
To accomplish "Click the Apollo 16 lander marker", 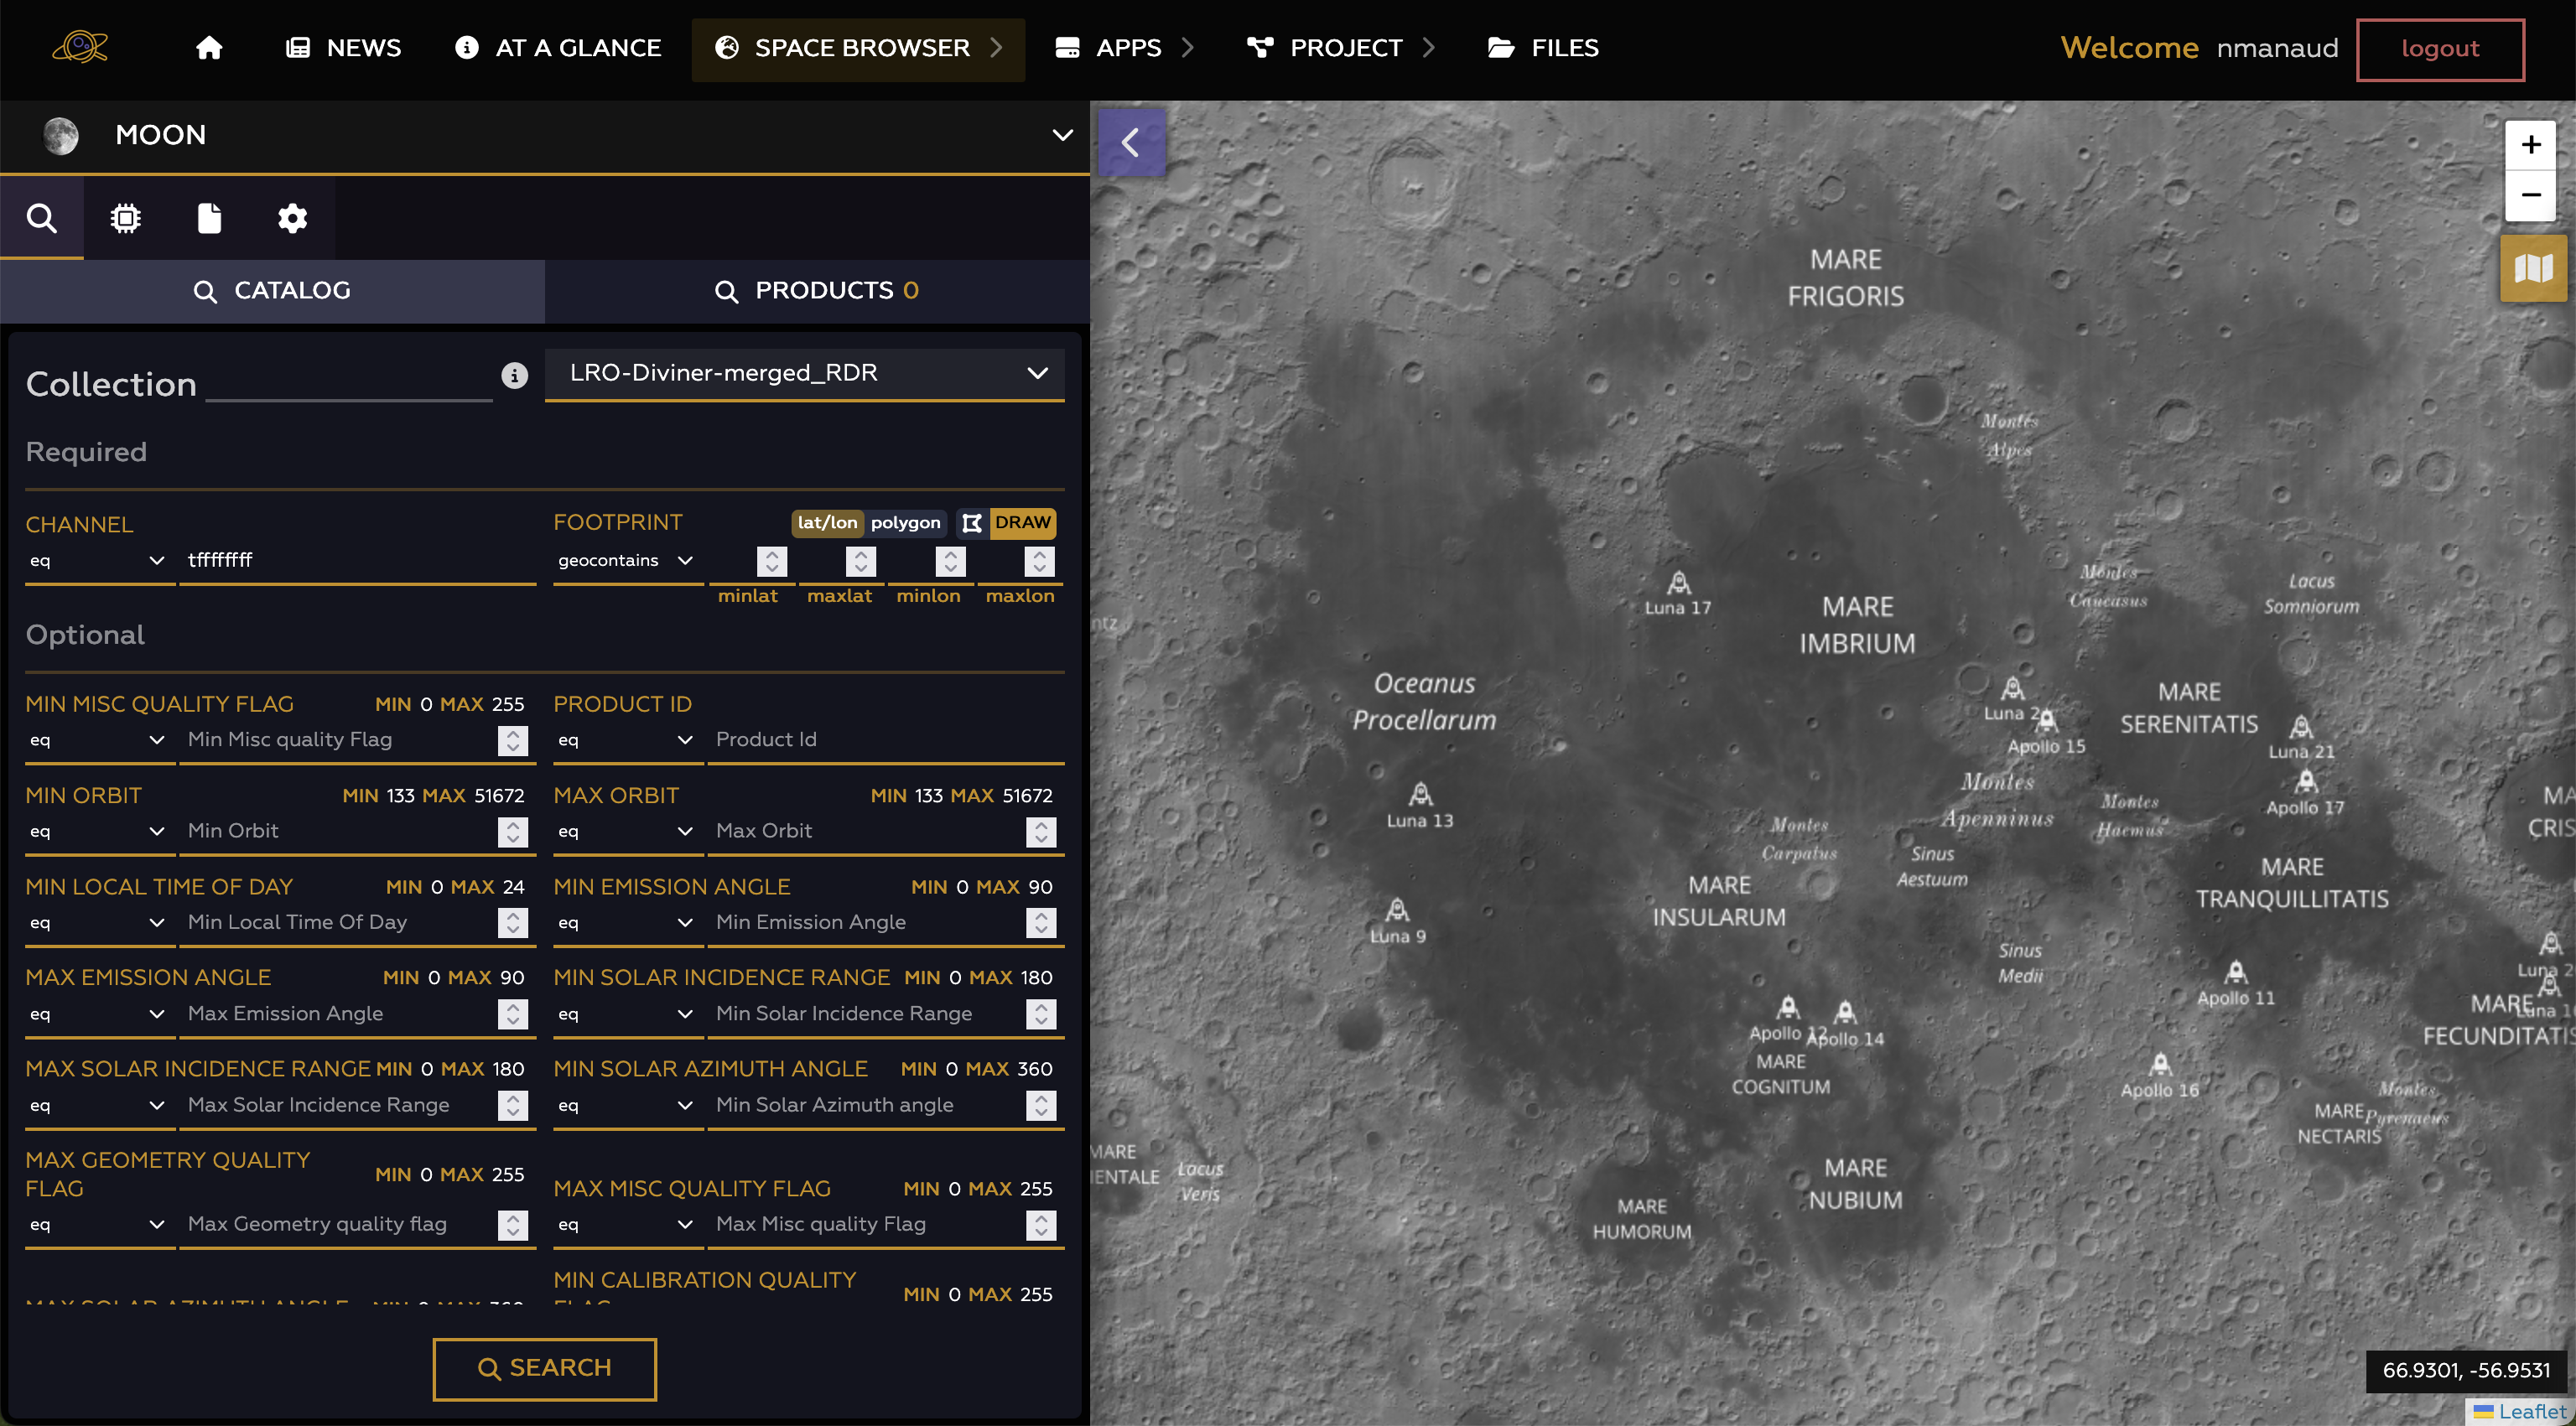I will pyautogui.click(x=2160, y=1064).
